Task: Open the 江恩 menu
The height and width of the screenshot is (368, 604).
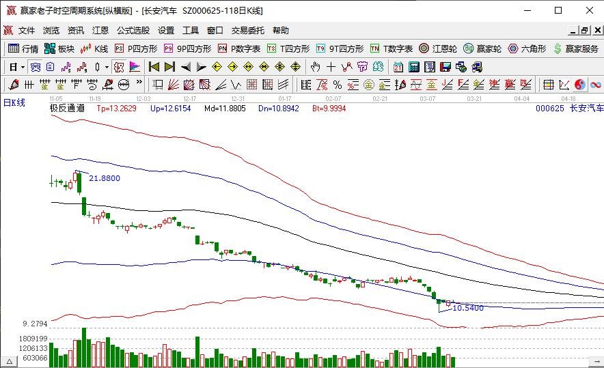Action: 100,31
